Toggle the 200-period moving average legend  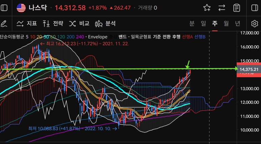[71, 37]
